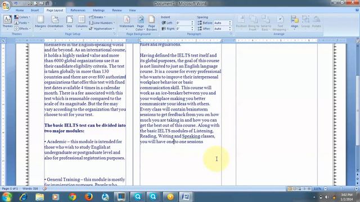Open the theme Effects dropdown
The height and width of the screenshot is (202, 360).
click(x=22, y=29)
